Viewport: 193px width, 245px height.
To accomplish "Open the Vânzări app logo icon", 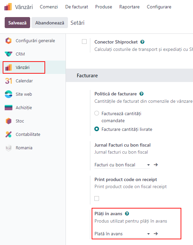I will 8,7.
